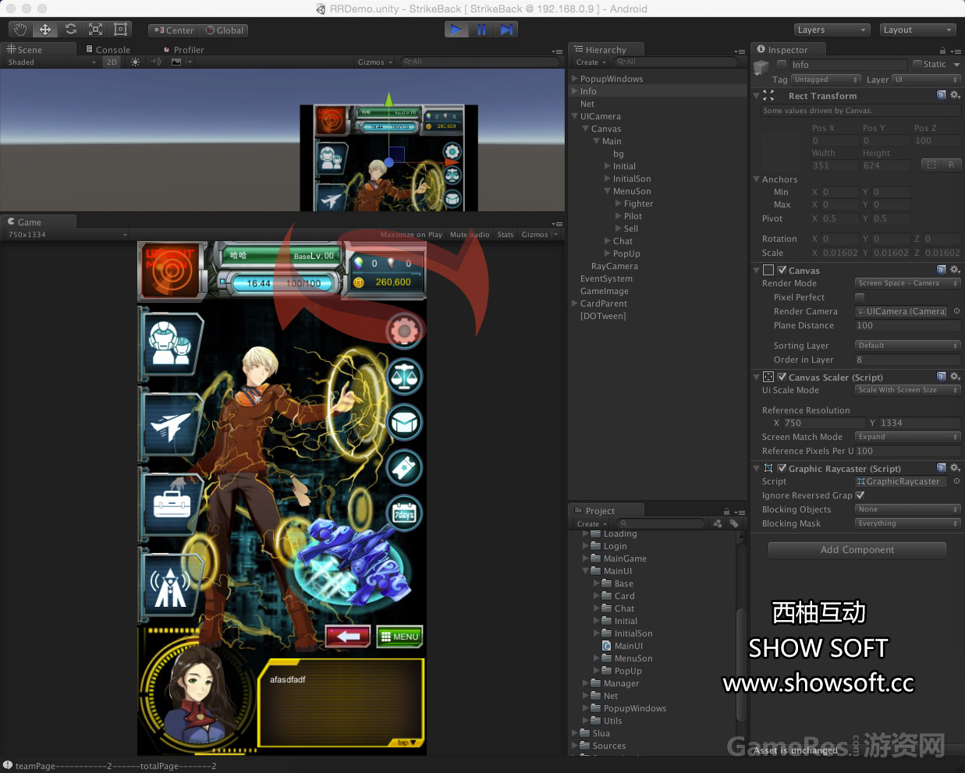Select the RayCamera item in Hierarchy
This screenshot has height=773, width=965.
pyautogui.click(x=615, y=266)
